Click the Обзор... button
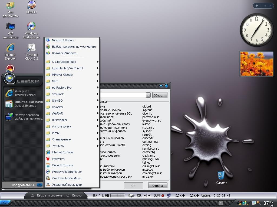 click(160, 95)
